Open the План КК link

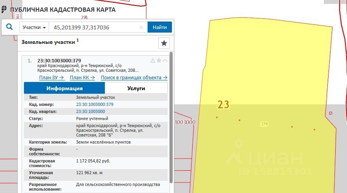click(82, 77)
